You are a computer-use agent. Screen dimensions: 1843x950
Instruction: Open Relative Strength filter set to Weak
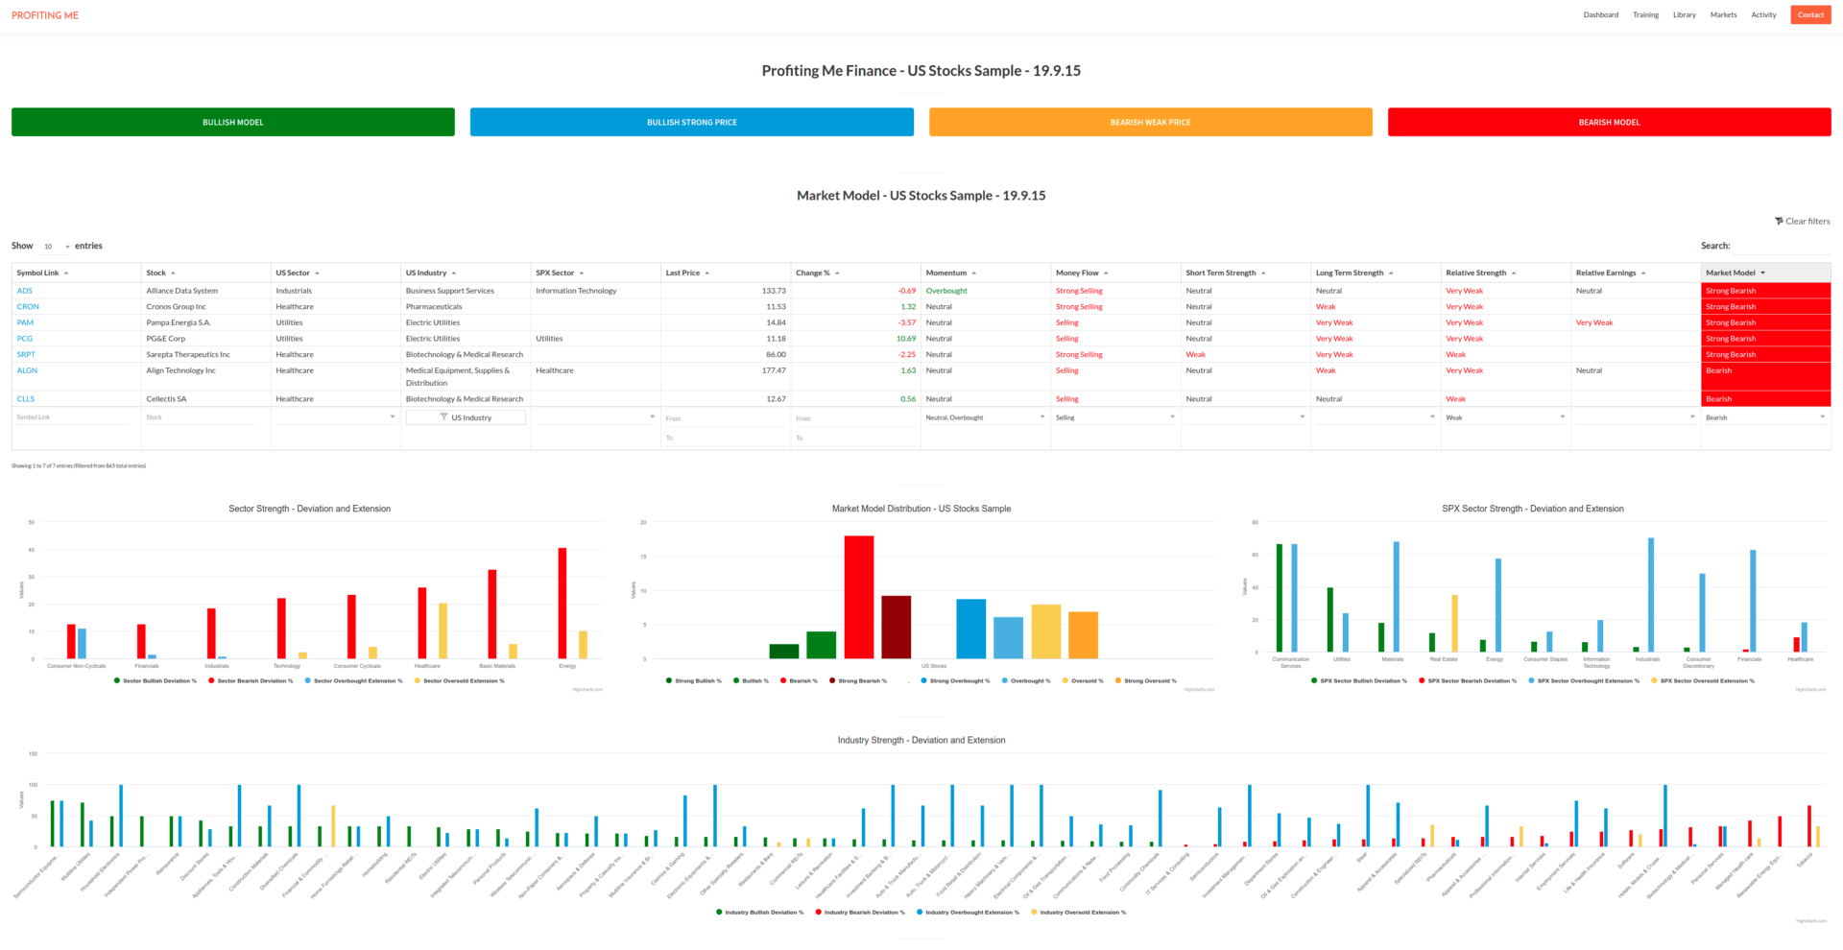click(x=1505, y=417)
